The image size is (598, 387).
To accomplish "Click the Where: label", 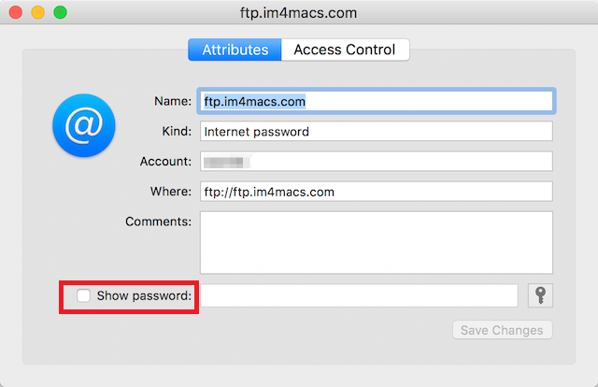I will (170, 193).
